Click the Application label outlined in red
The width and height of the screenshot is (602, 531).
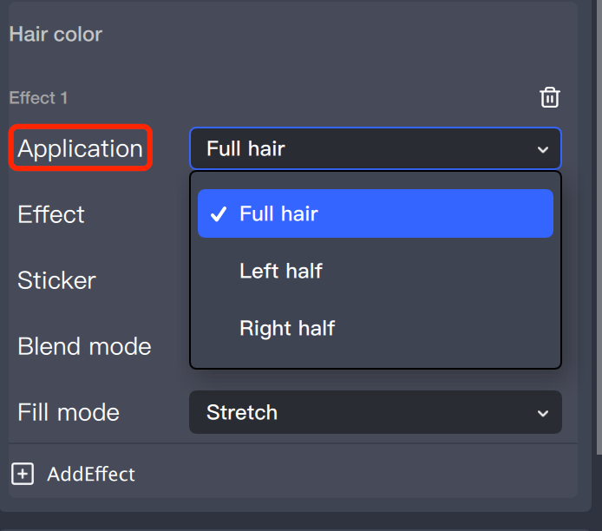81,148
